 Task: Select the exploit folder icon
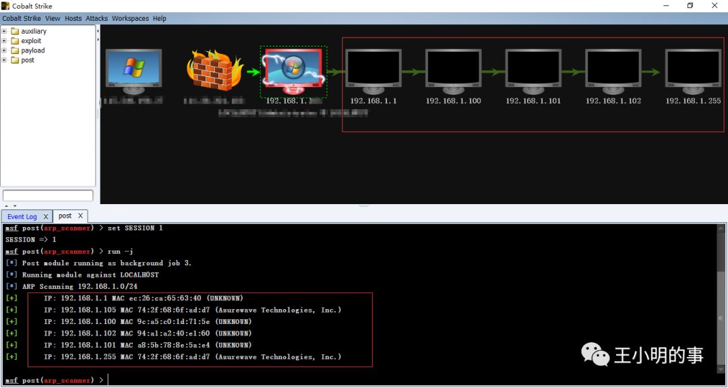click(x=14, y=41)
